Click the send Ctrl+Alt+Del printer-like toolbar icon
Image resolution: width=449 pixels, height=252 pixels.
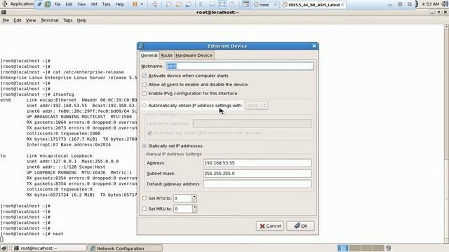(154, 4)
